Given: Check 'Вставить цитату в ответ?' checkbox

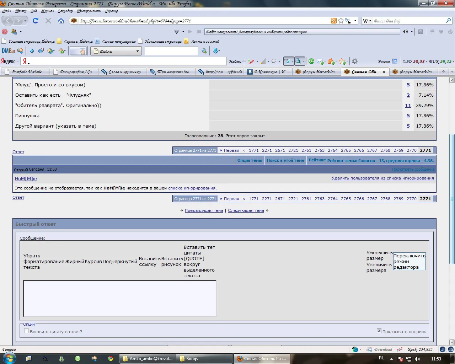Looking at the screenshot, I should click(26, 331).
